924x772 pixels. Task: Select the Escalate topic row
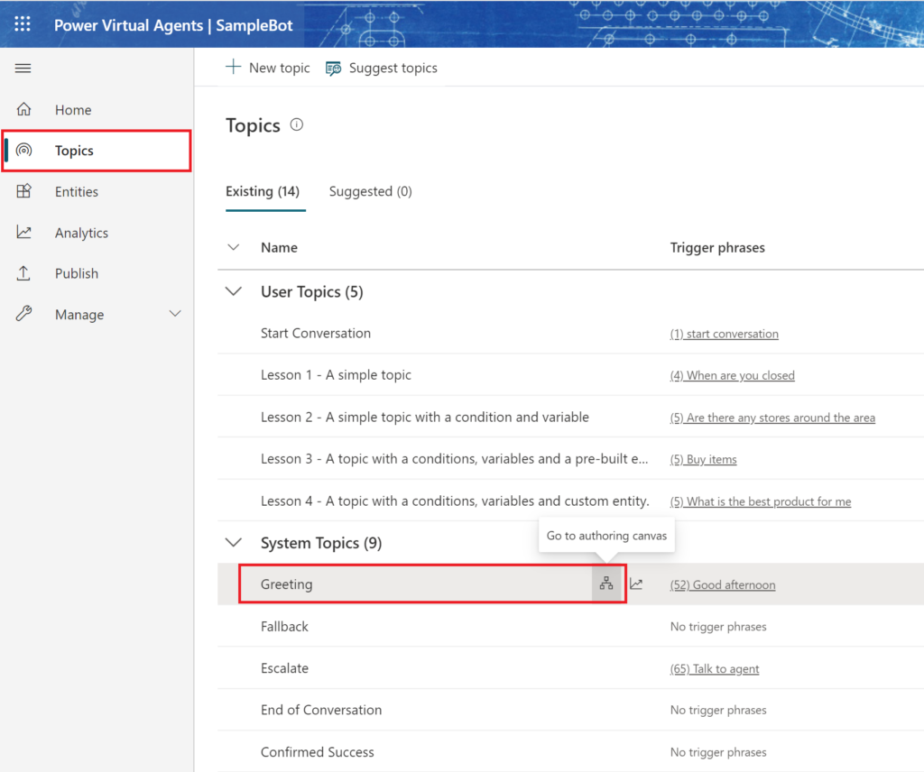point(284,667)
